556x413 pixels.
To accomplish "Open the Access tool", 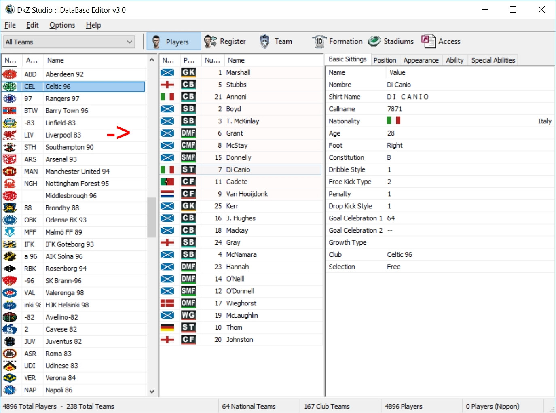I will click(441, 42).
